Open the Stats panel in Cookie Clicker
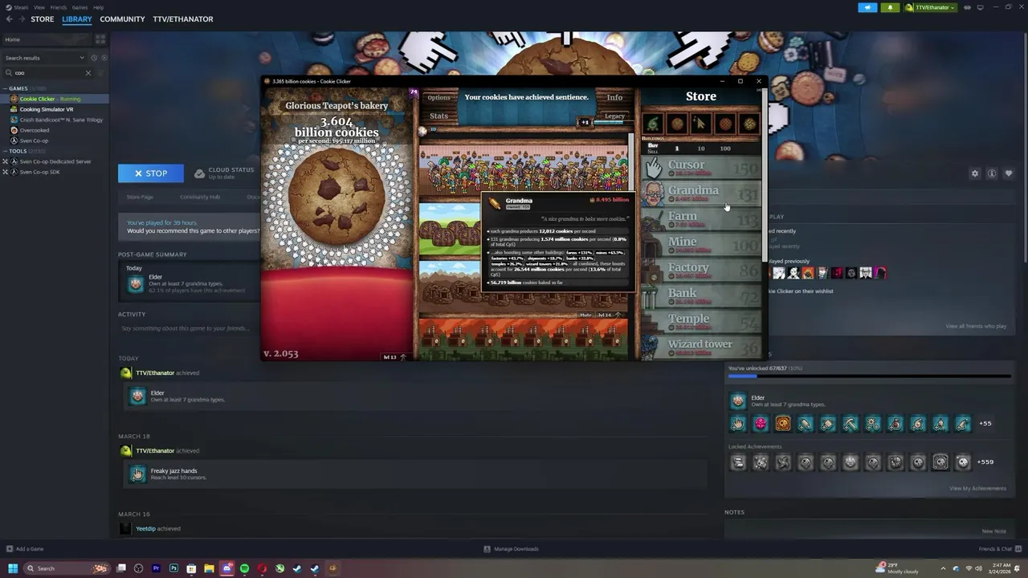 (439, 116)
